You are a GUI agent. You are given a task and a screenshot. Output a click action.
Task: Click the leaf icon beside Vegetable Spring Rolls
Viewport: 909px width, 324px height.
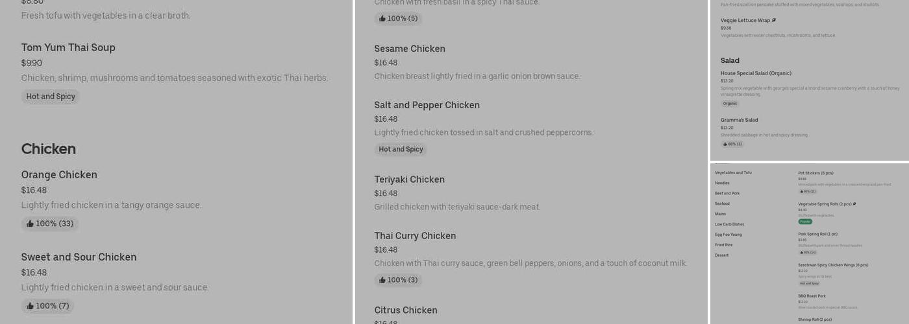(854, 203)
